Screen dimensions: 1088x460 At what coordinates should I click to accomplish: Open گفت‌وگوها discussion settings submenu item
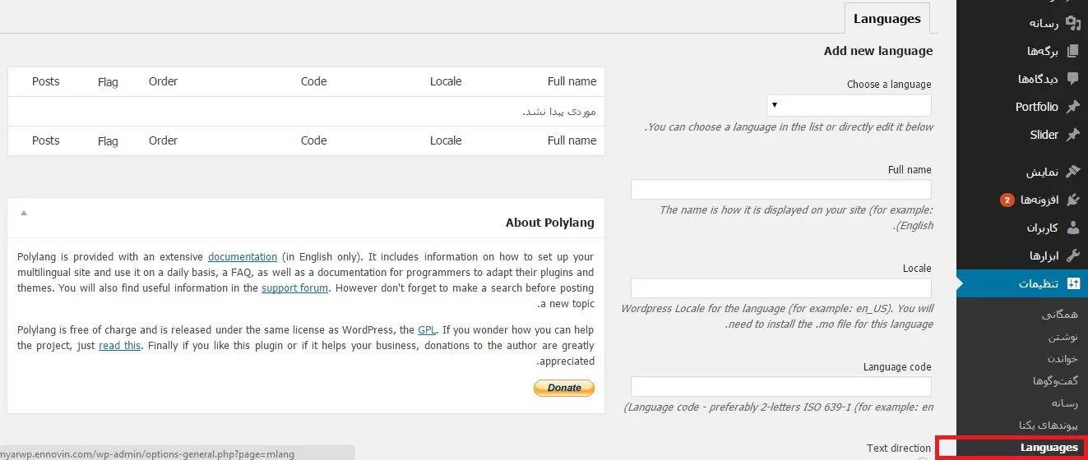coord(1055,381)
